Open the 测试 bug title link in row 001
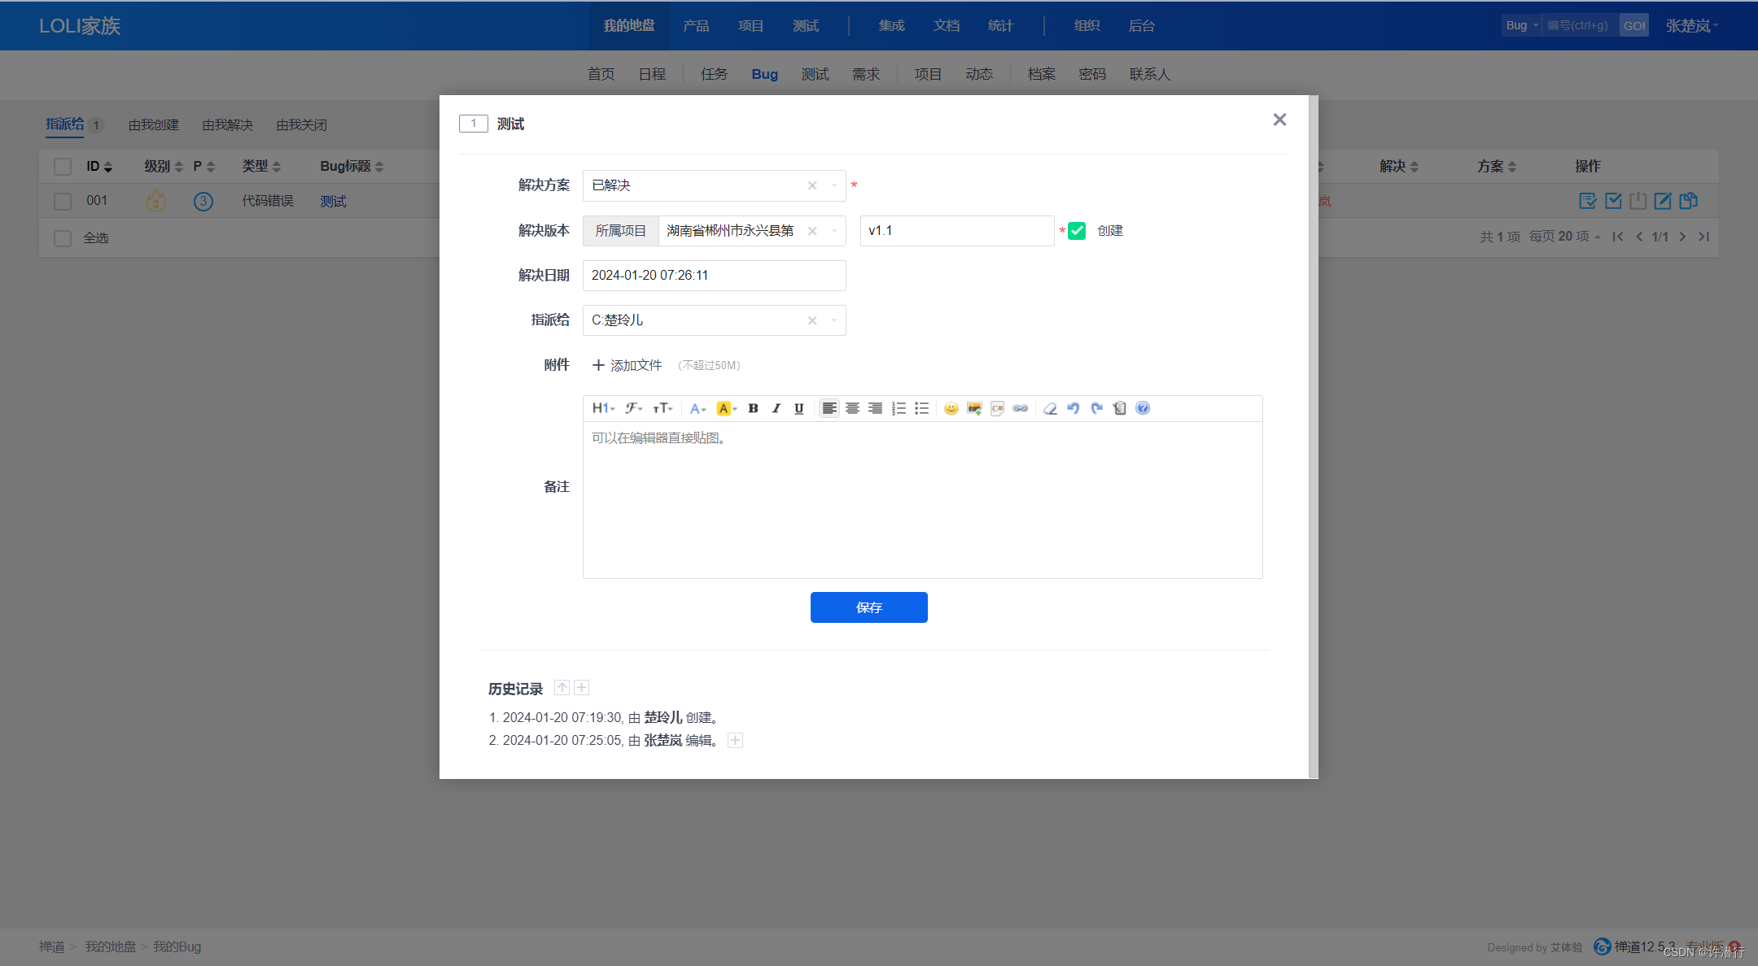The height and width of the screenshot is (966, 1758). point(333,201)
